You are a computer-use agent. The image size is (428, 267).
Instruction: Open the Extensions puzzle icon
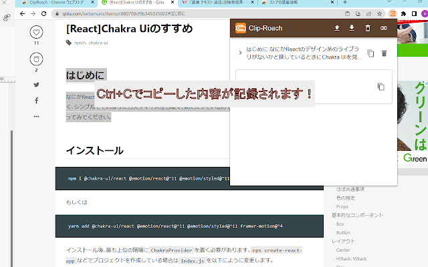(x=403, y=13)
